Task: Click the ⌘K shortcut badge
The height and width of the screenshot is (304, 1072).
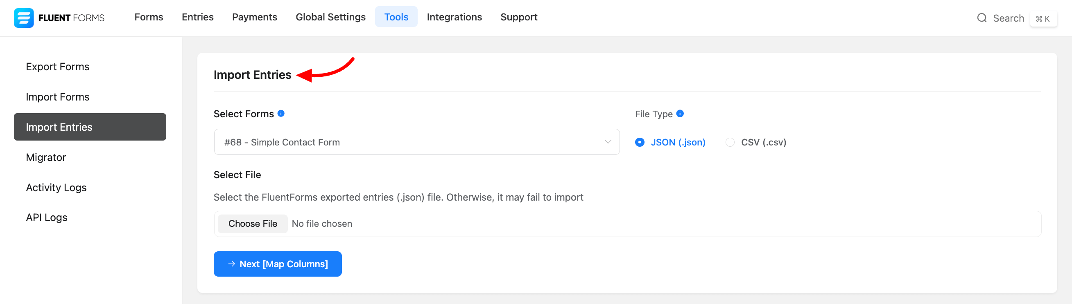Action: 1043,19
